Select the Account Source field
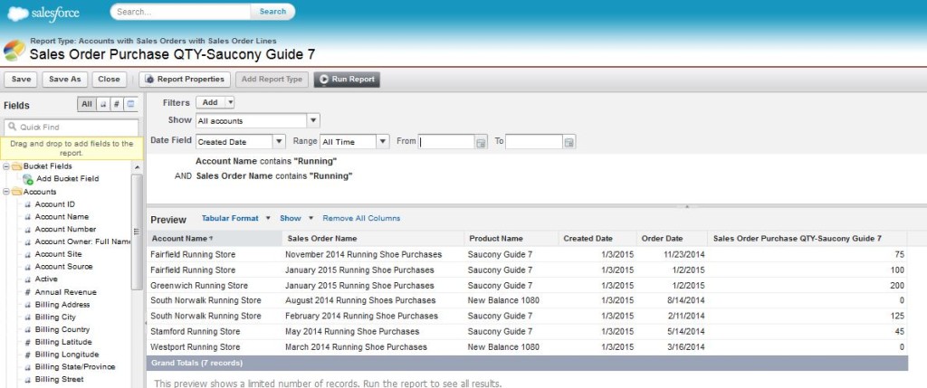The height and width of the screenshot is (388, 927). coord(64,266)
